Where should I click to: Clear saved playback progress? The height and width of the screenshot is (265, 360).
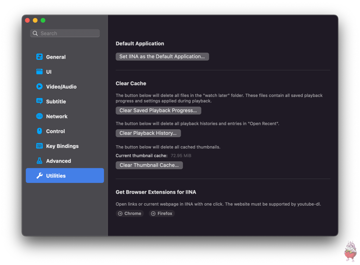[158, 111]
